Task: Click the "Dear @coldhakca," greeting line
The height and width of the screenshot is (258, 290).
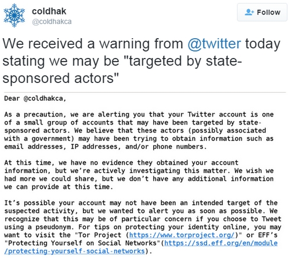Action: coord(35,99)
